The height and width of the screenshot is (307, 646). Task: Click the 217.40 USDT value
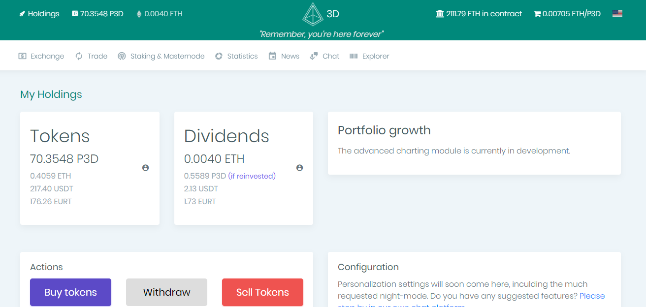click(52, 188)
